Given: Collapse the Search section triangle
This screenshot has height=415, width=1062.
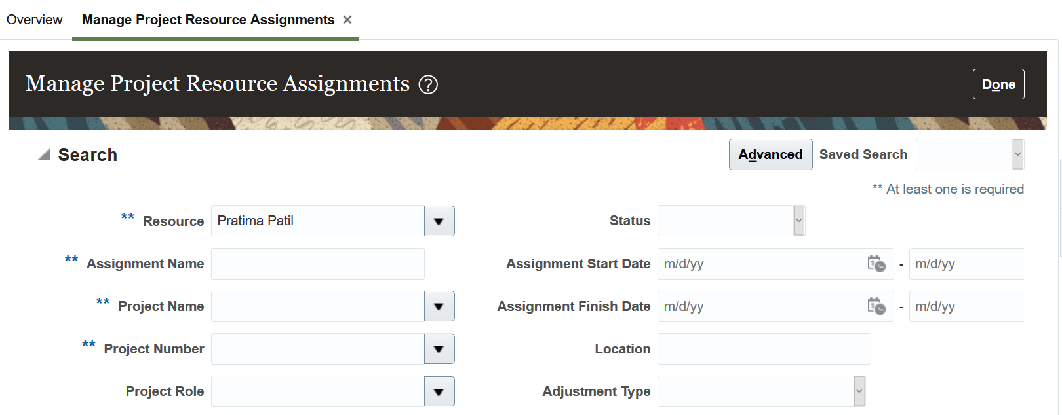Looking at the screenshot, I should coord(44,154).
